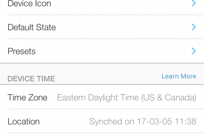The image size is (204, 135).
Task: Tap the Default State label
Action: tap(32, 27)
